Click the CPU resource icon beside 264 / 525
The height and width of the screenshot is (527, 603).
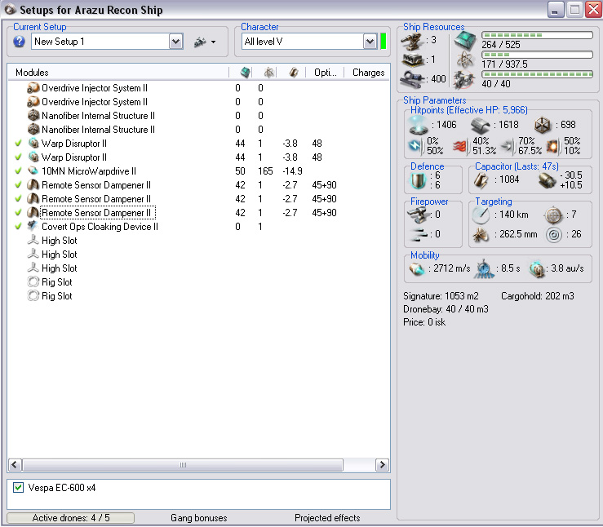tap(465, 41)
